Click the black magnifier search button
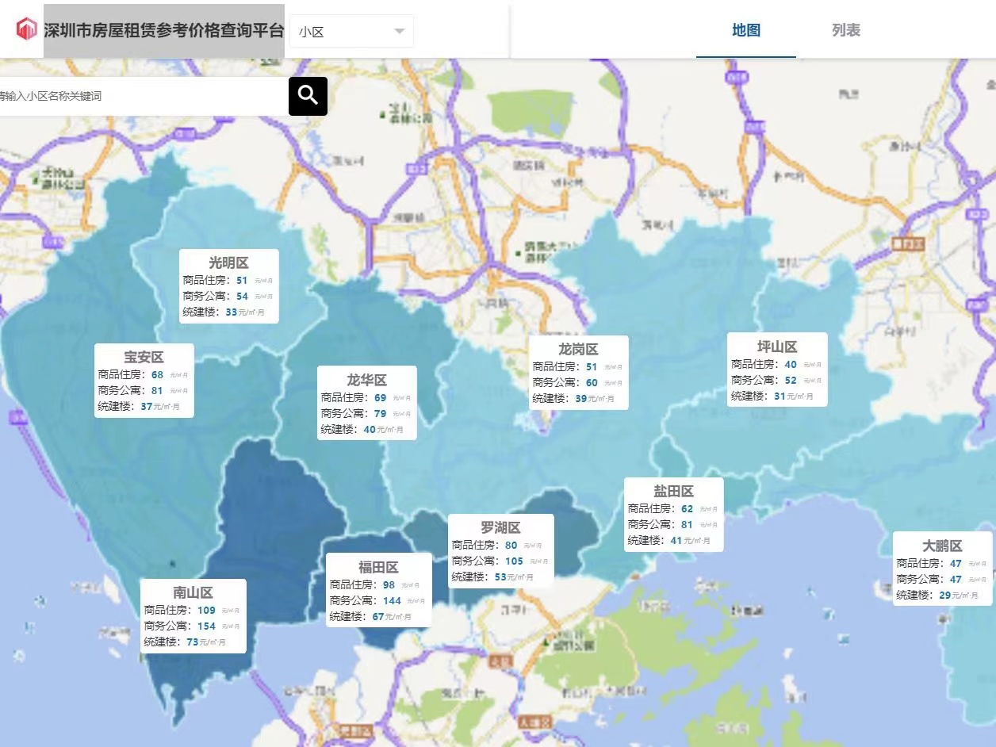Screen dimensions: 996x747 point(308,96)
